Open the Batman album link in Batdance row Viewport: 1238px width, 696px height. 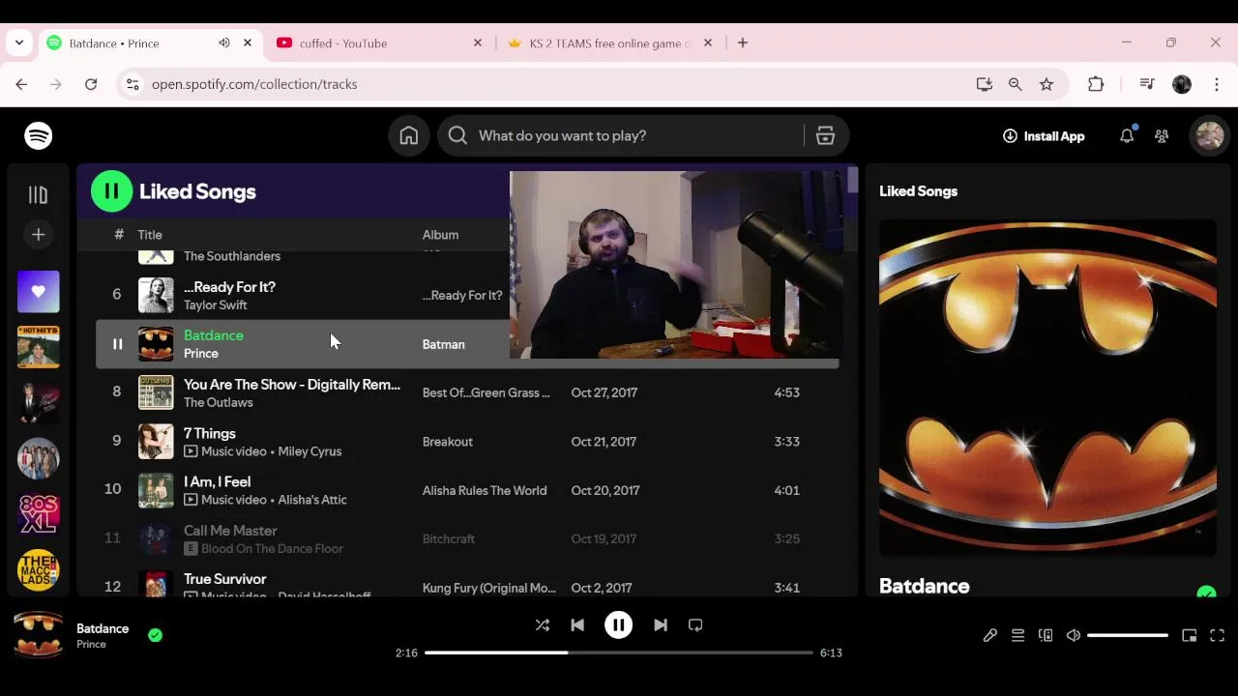(444, 344)
